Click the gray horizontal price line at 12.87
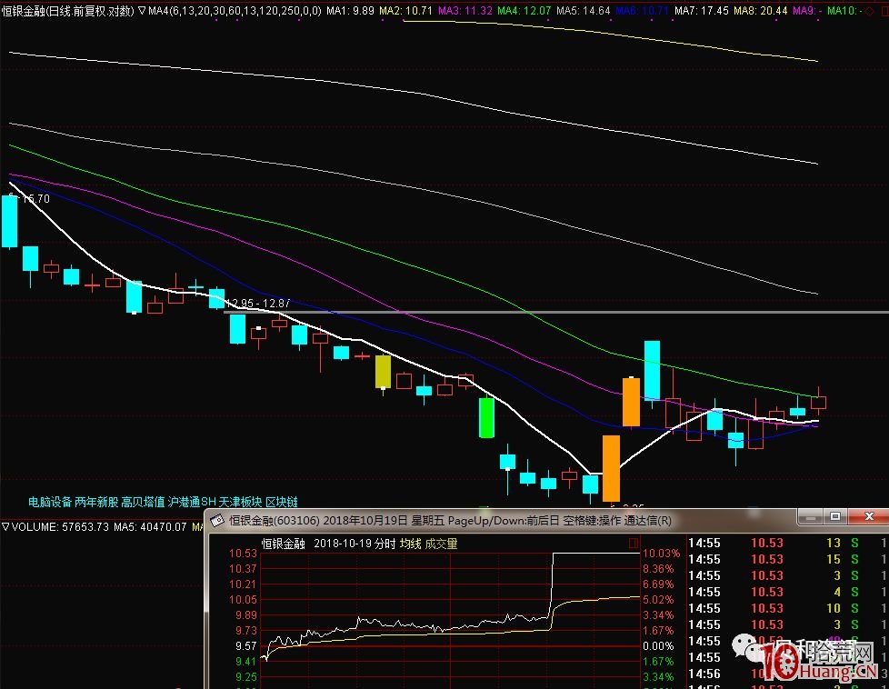 555,312
